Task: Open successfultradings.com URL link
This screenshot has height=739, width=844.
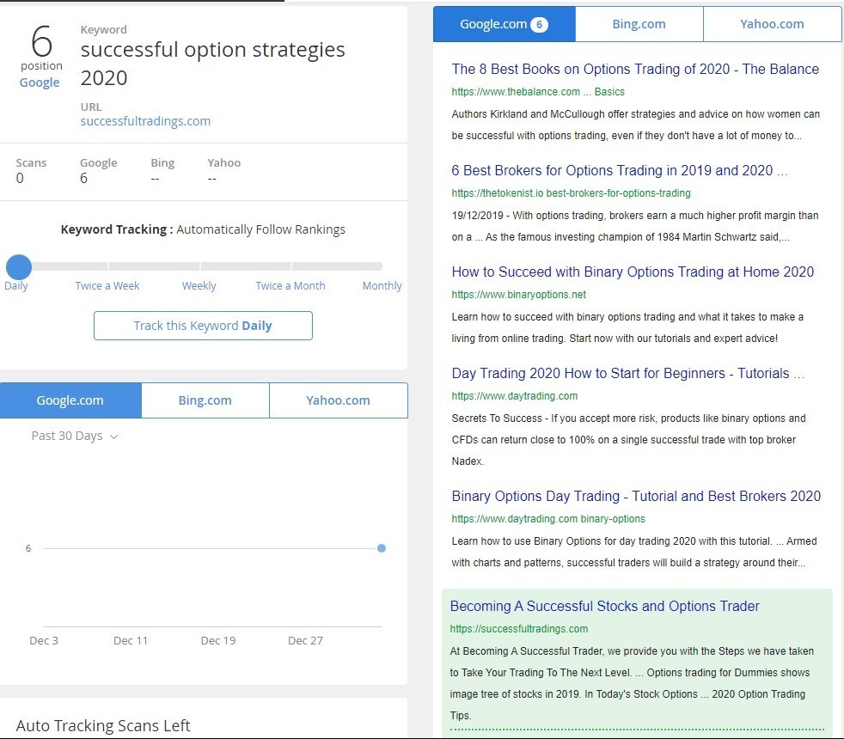Action: pos(145,121)
